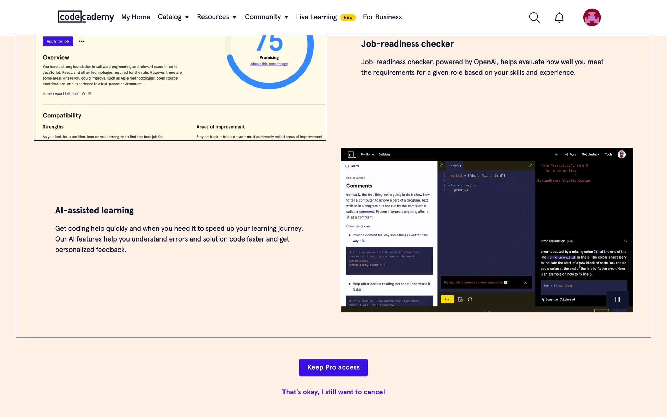The width and height of the screenshot is (667, 417).
Task: Click Keep Pro access button
Action: (333, 367)
